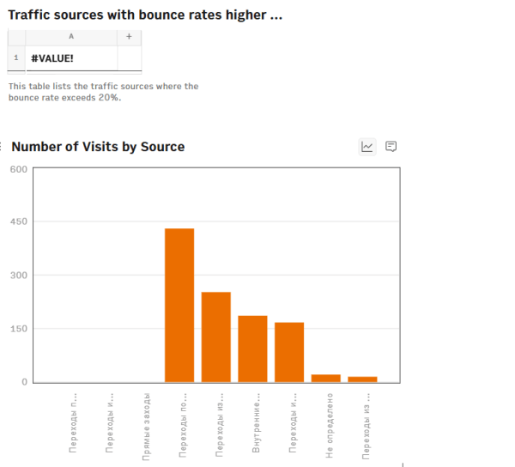Click the empty cell below the plus column
The height and width of the screenshot is (467, 515).
129,58
